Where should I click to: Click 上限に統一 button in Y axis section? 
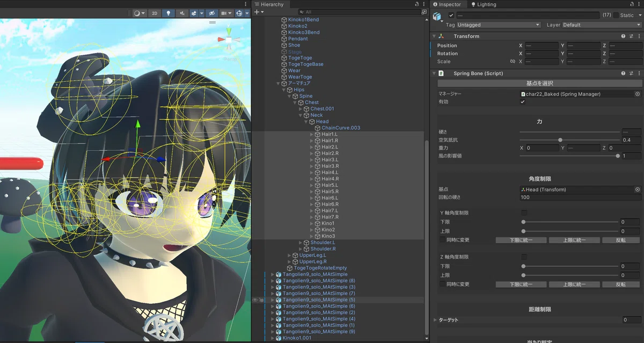point(574,240)
